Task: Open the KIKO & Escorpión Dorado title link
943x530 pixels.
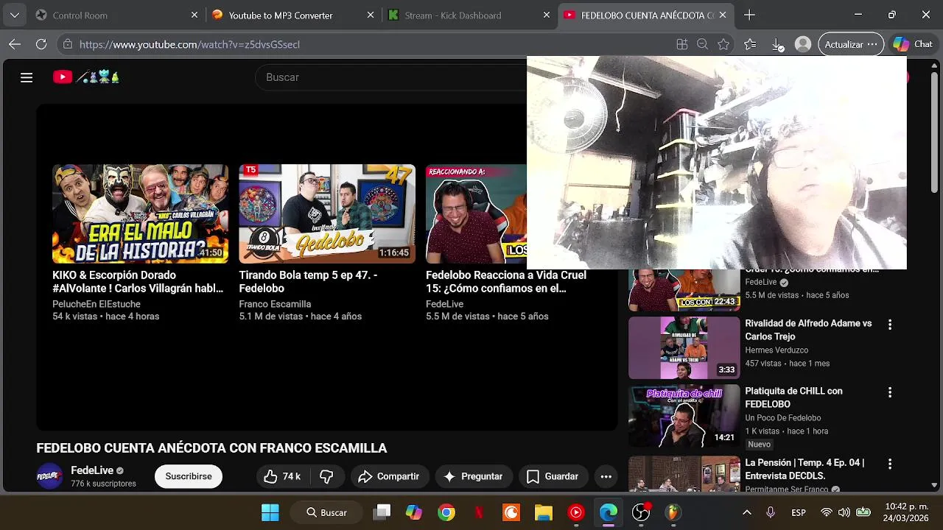Action: 138,282
